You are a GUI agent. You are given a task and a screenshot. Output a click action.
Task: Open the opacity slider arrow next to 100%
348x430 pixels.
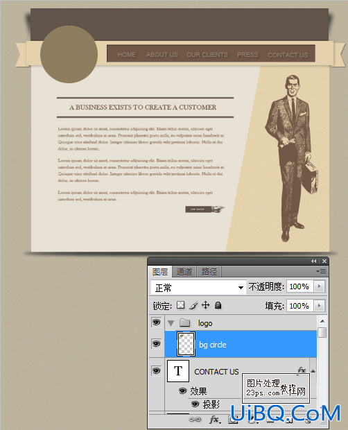tap(319, 286)
